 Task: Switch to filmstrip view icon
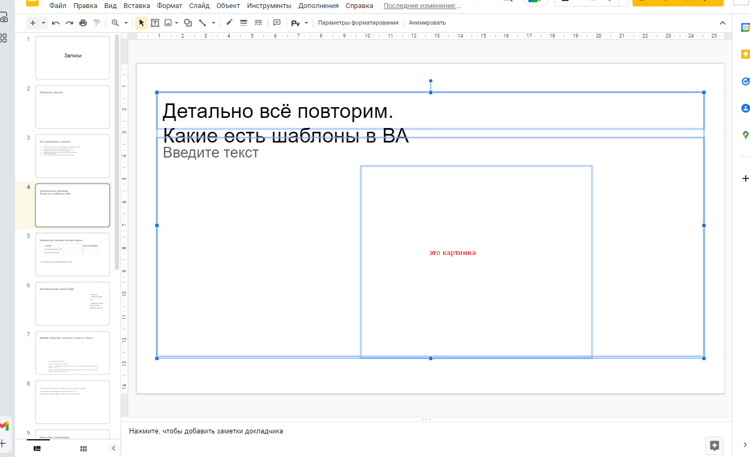(x=38, y=448)
